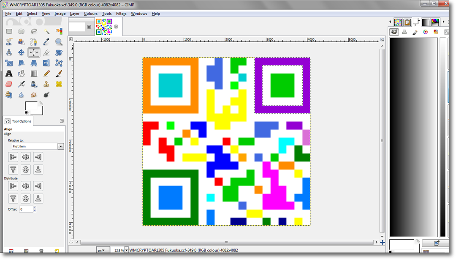This screenshot has height=260, width=456.
Task: Select the Move tool
Action: click(x=21, y=52)
